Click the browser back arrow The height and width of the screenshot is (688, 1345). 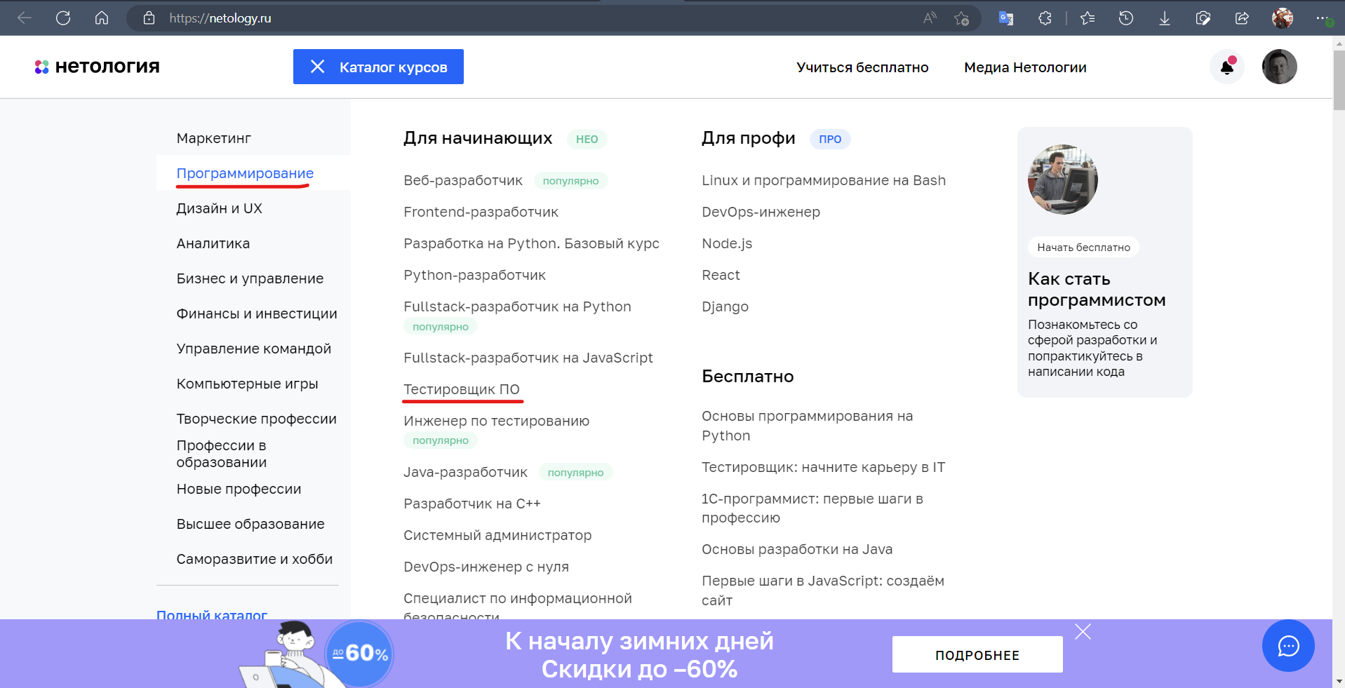click(25, 18)
